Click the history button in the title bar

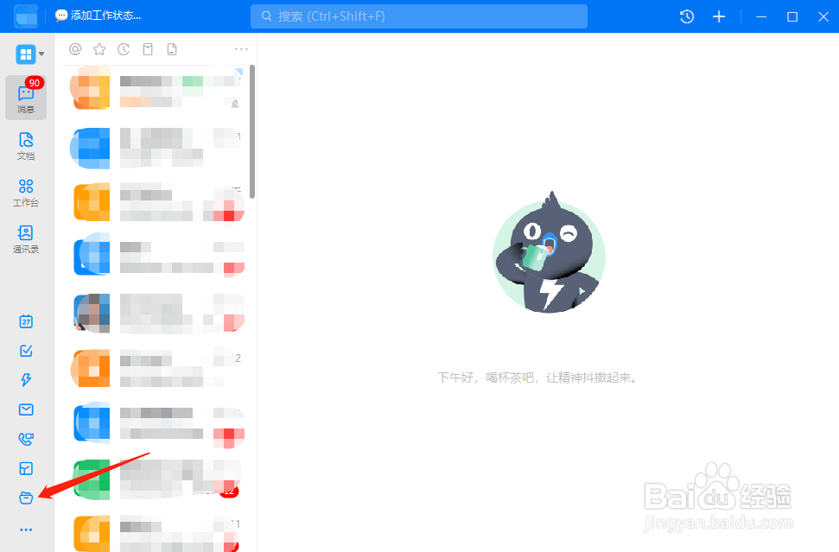[x=685, y=16]
